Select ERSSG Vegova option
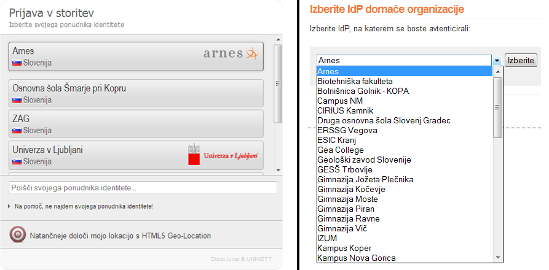Screen dimensions: 549x270 point(405,130)
